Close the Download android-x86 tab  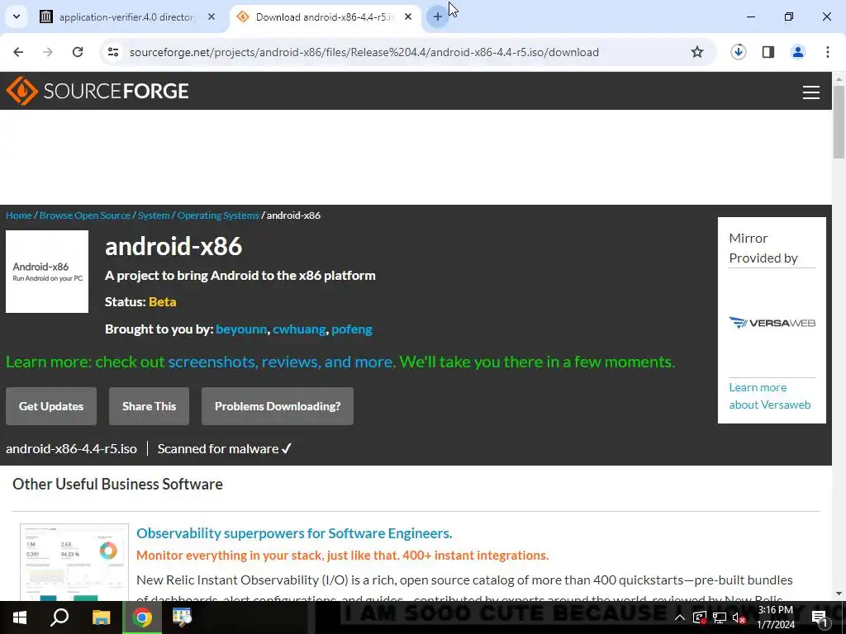tap(408, 17)
